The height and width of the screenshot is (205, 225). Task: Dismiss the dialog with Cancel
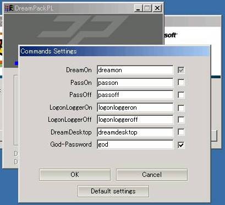152,175
